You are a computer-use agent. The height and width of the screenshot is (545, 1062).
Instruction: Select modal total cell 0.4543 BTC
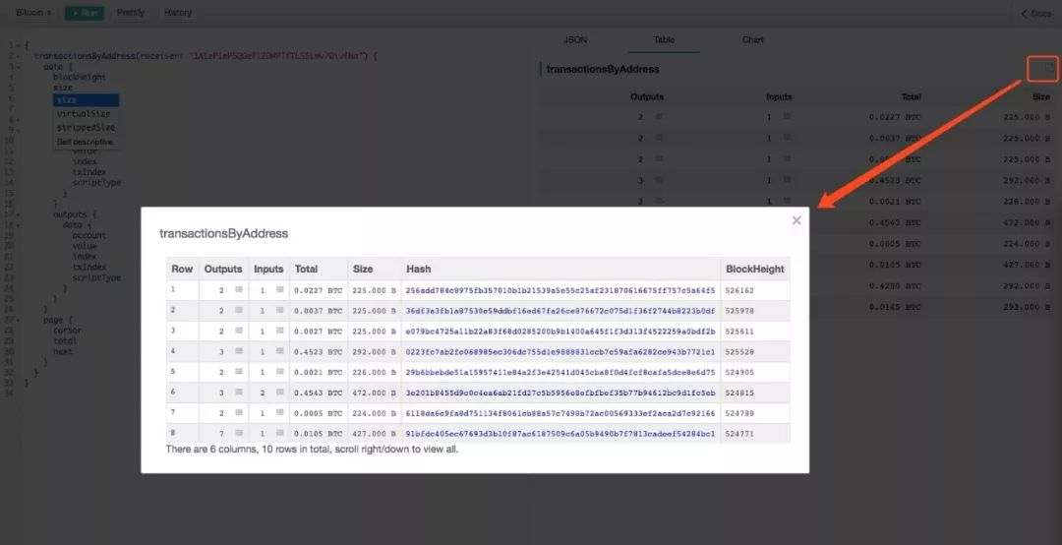[318, 392]
